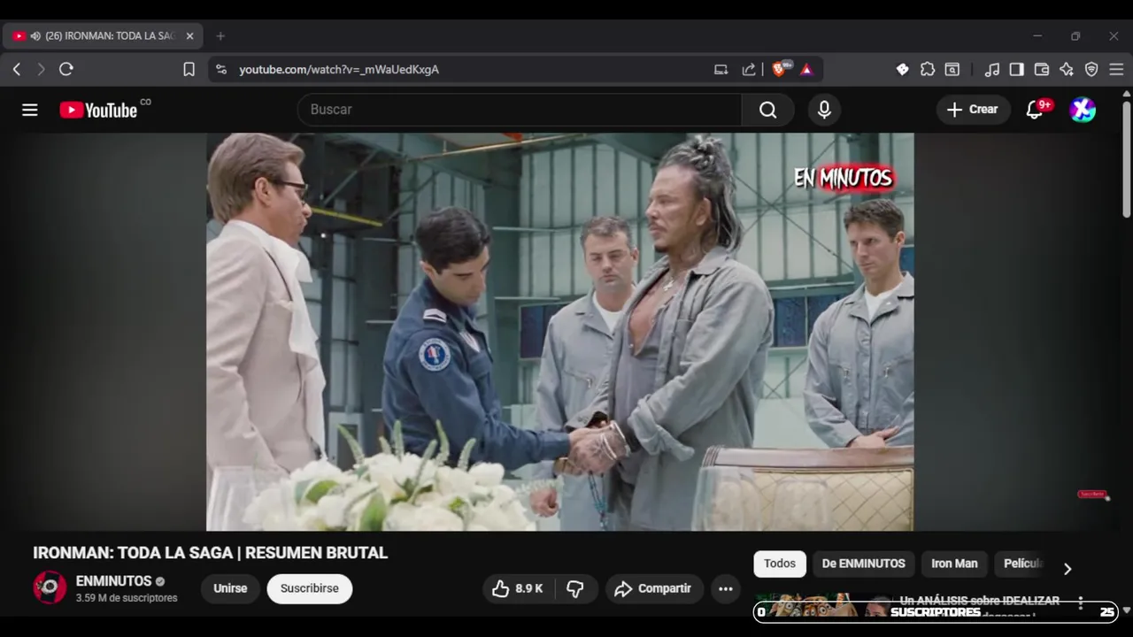This screenshot has width=1133, height=637.
Task: Open a new browser tab
Action: tap(220, 36)
